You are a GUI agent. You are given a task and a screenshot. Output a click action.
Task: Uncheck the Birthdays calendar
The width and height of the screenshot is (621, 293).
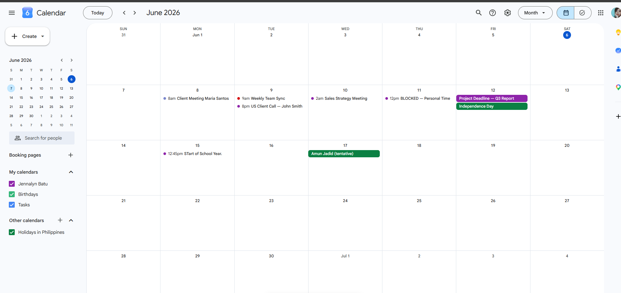pyautogui.click(x=12, y=194)
